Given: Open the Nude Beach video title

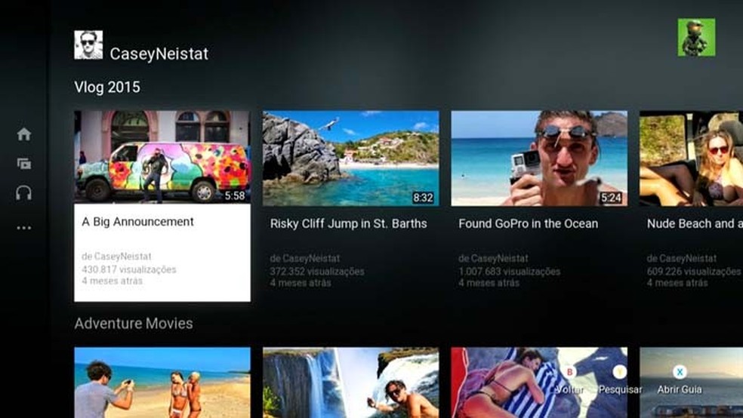Looking at the screenshot, I should [x=695, y=223].
